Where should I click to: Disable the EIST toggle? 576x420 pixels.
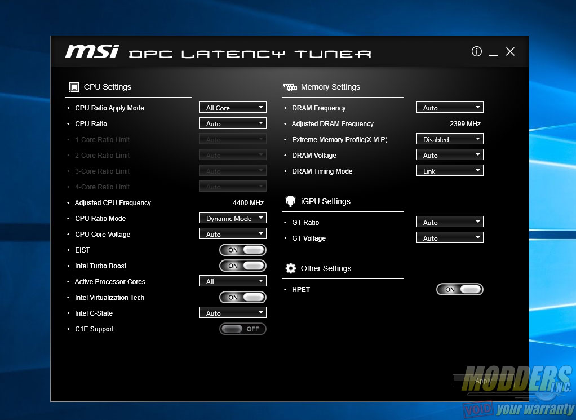242,250
